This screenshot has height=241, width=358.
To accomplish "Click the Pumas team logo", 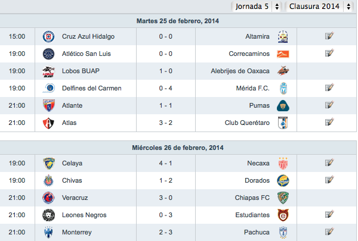I will pos(283,106).
